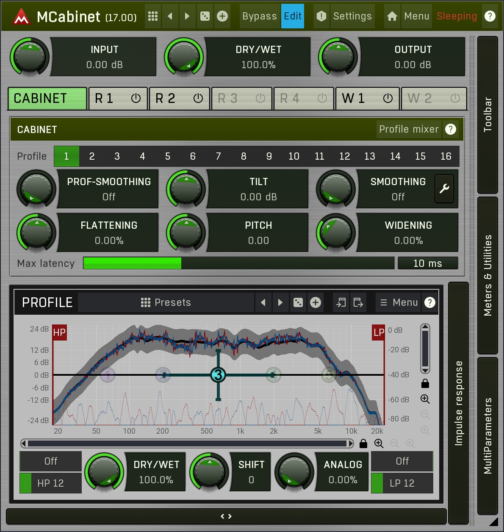Viewport: 504px width, 532px height.
Task: Click the randomize dice icon in the top bar
Action: pyautogui.click(x=205, y=16)
